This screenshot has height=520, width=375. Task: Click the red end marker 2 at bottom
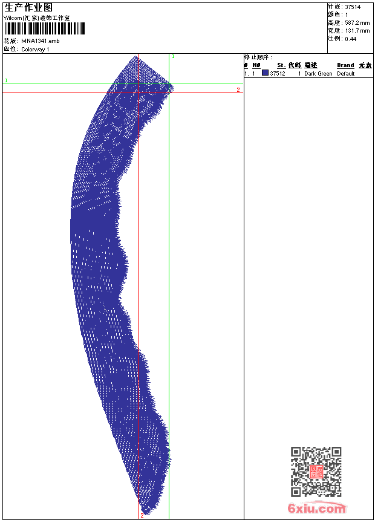142,515
